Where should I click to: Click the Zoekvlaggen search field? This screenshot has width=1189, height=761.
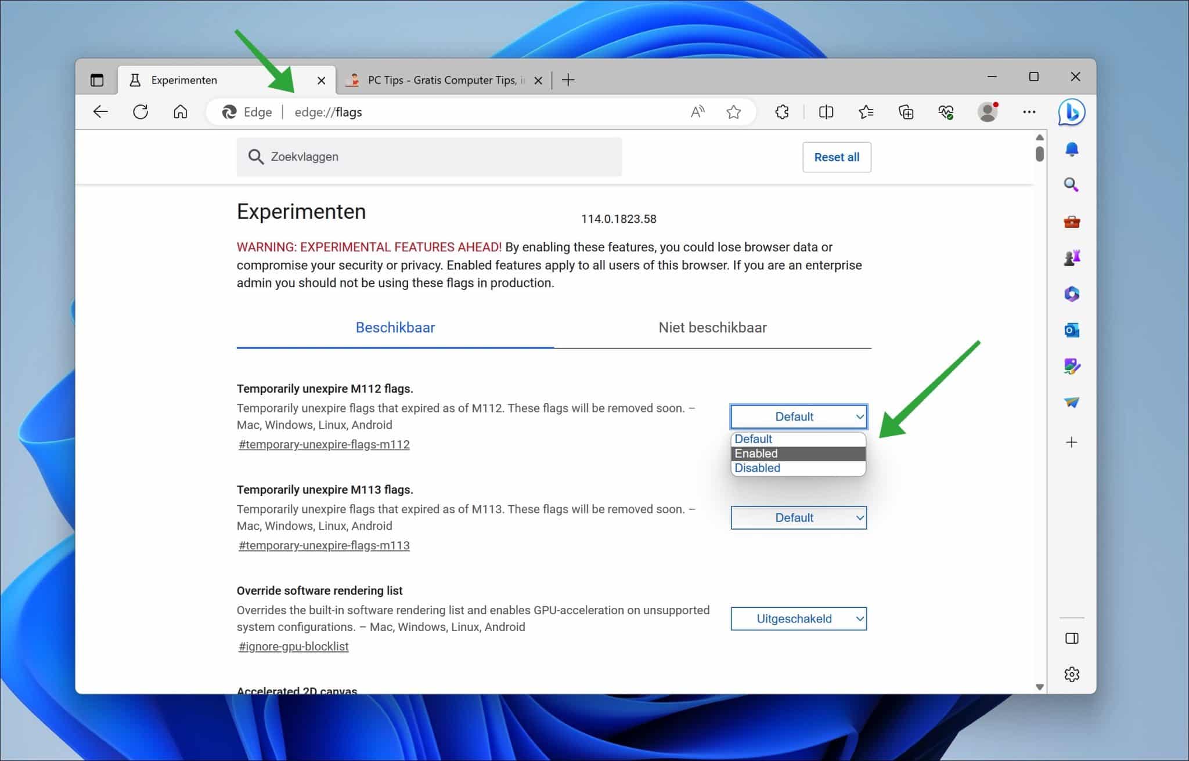click(x=428, y=156)
